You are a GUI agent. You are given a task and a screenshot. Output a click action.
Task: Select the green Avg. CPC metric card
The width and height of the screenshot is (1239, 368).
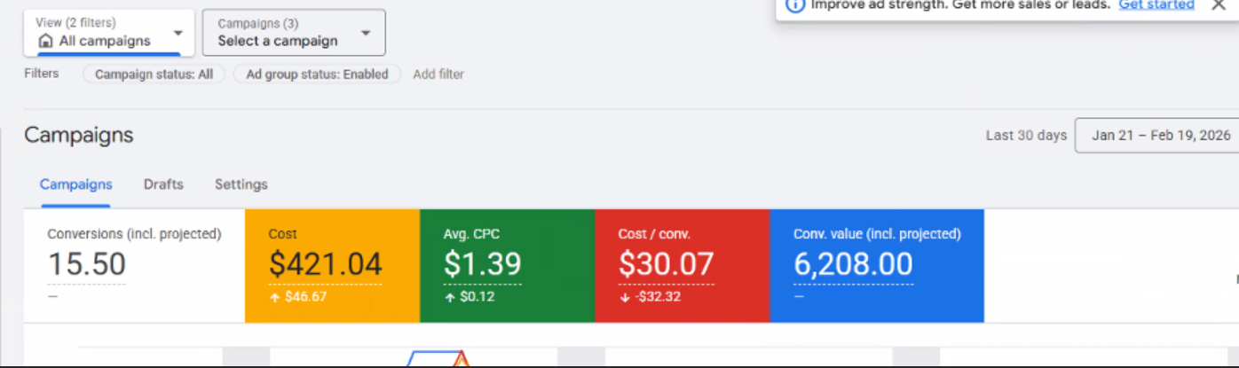pos(506,265)
